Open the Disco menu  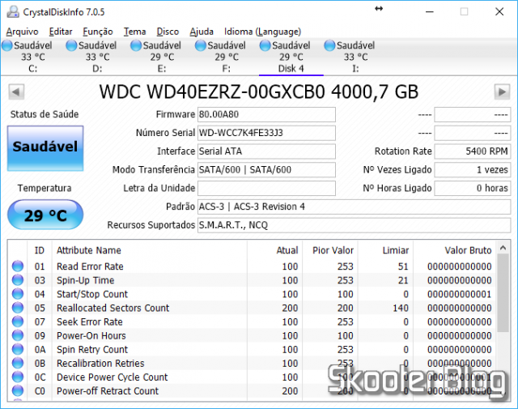(168, 32)
